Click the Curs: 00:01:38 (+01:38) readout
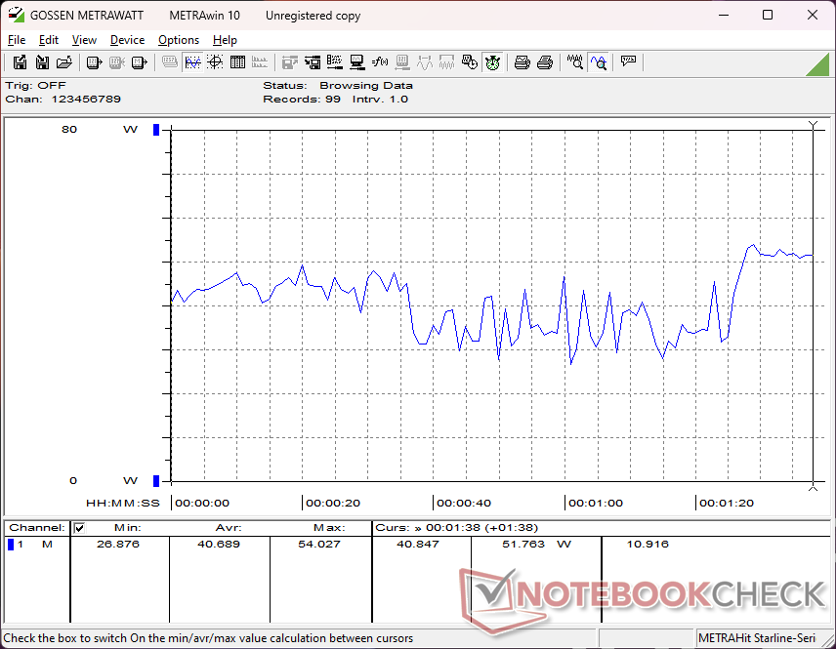The height and width of the screenshot is (649, 836). tap(457, 528)
